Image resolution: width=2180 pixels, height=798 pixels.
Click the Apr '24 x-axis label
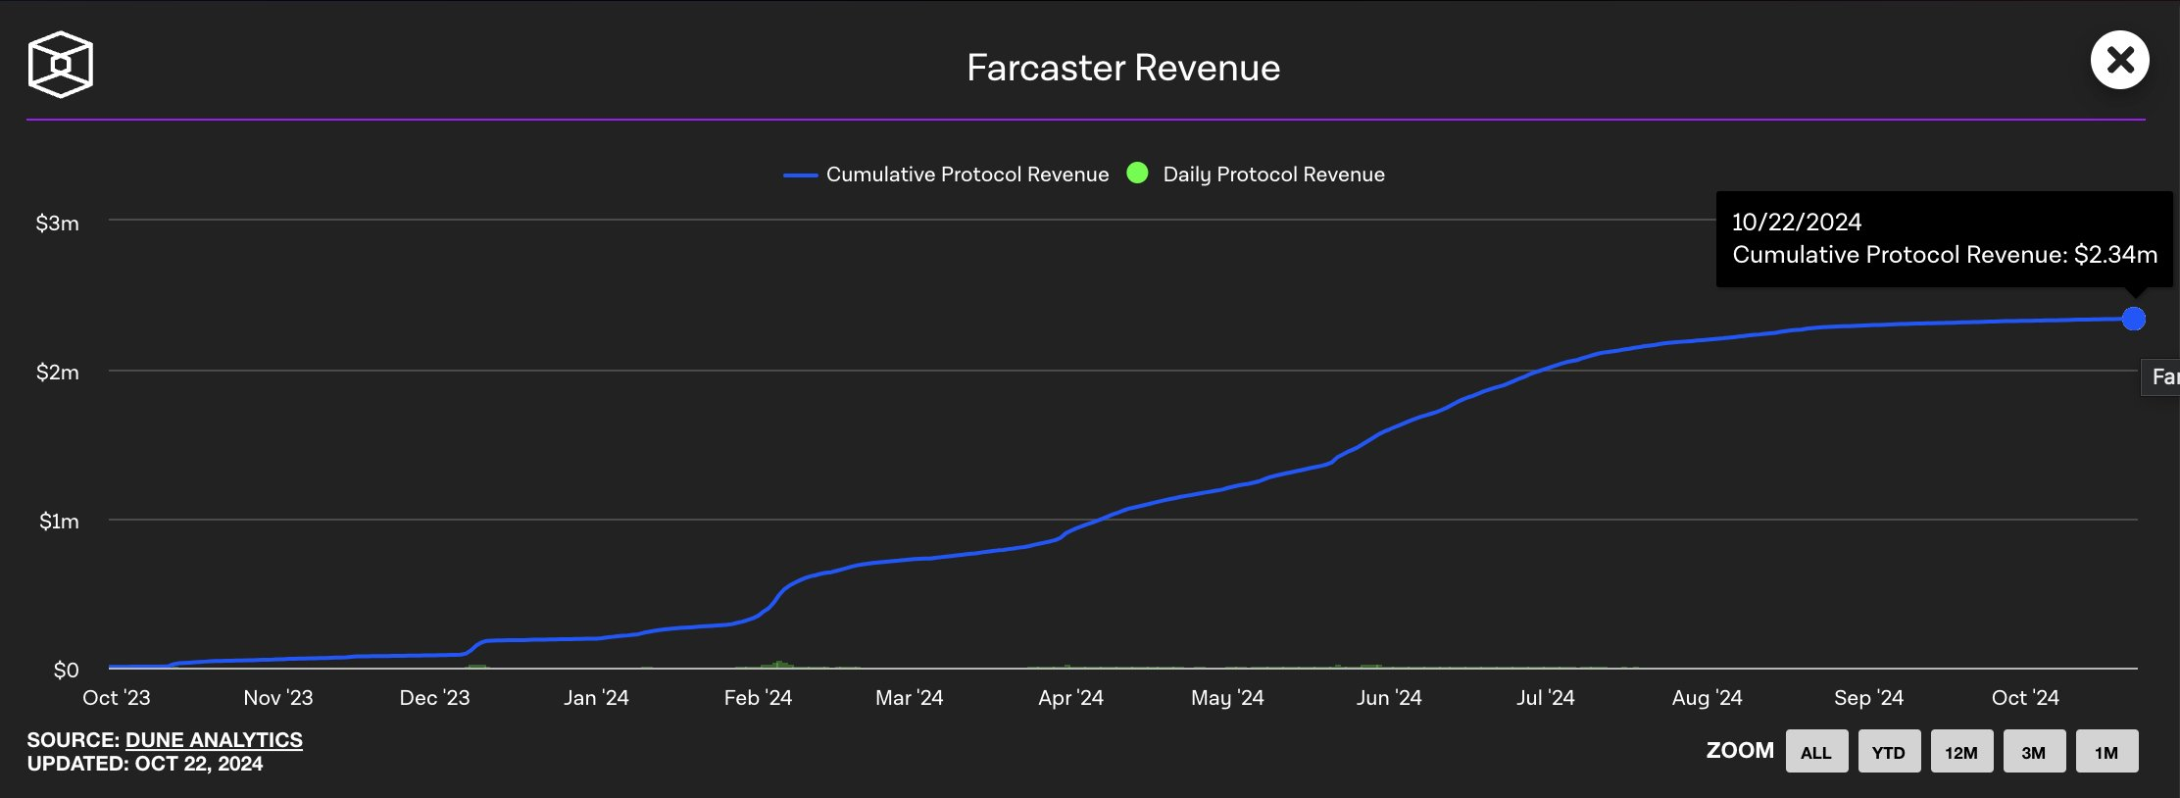pos(1070,698)
